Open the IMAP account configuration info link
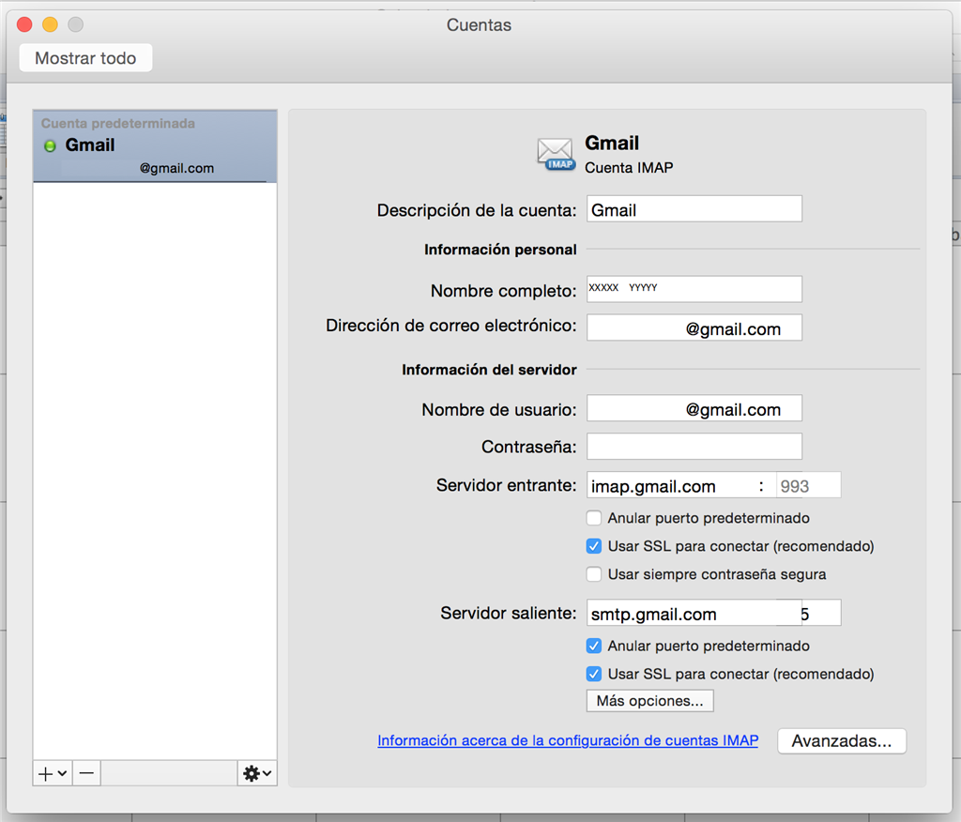961x822 pixels. (568, 740)
